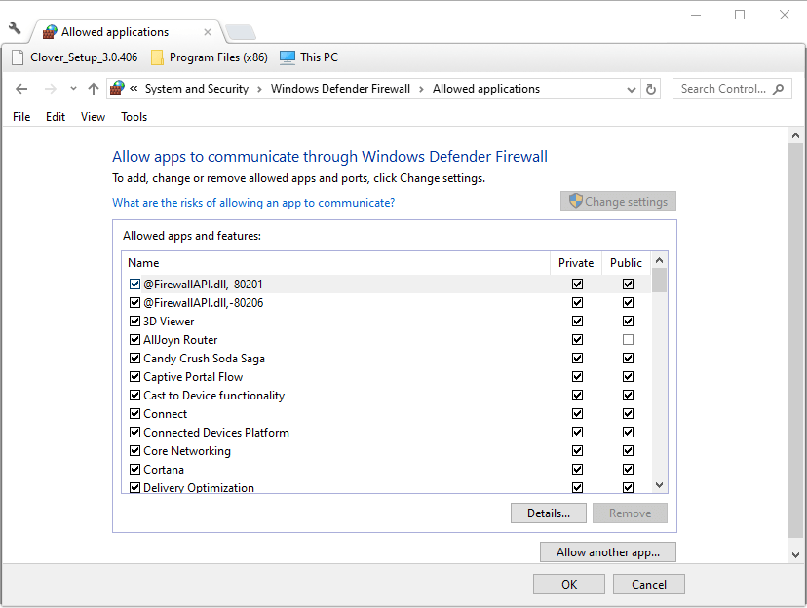Open a new Clover tab
Image resolution: width=807 pixels, height=608 pixels.
pyautogui.click(x=241, y=32)
